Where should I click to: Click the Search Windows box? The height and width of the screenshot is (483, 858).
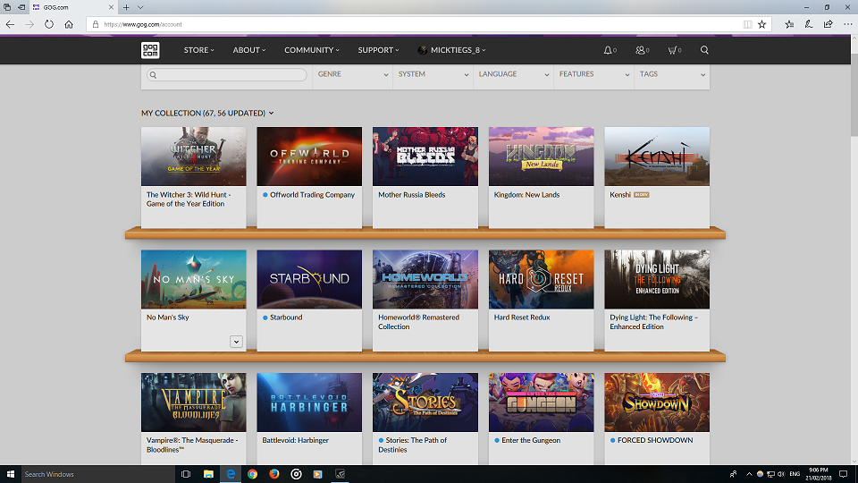[98, 474]
